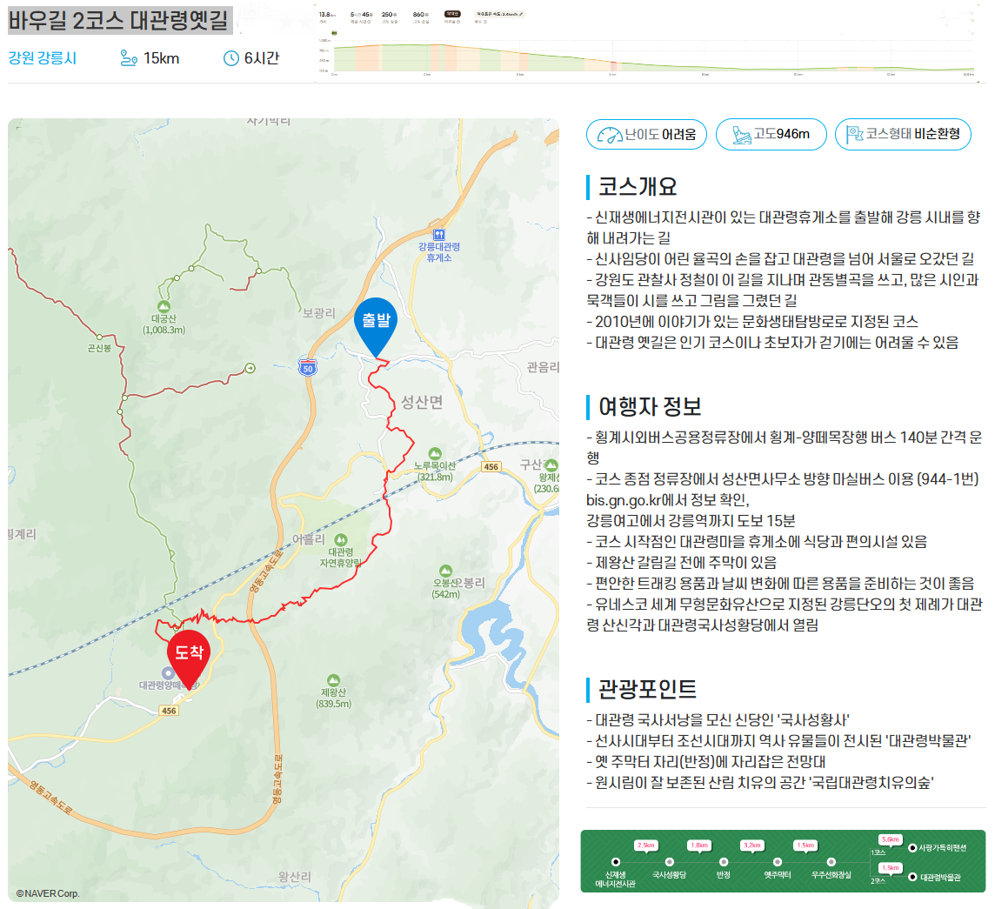Click the green arrow trail-end marker on map
Viewport: 995px width, 909px height.
pyautogui.click(x=250, y=368)
